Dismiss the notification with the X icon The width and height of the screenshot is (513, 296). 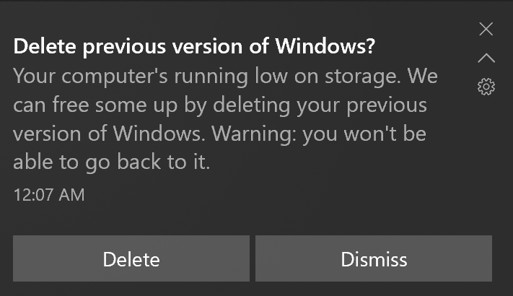(486, 29)
